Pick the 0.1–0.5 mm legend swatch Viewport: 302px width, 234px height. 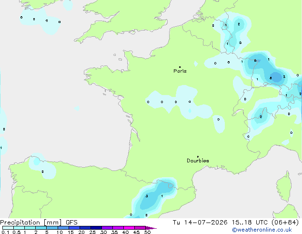click(x=8, y=228)
